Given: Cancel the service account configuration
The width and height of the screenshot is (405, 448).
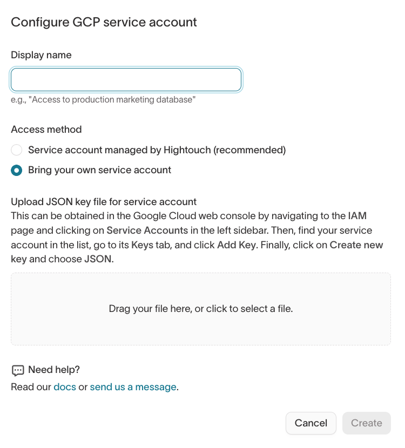Looking at the screenshot, I should click(x=311, y=423).
